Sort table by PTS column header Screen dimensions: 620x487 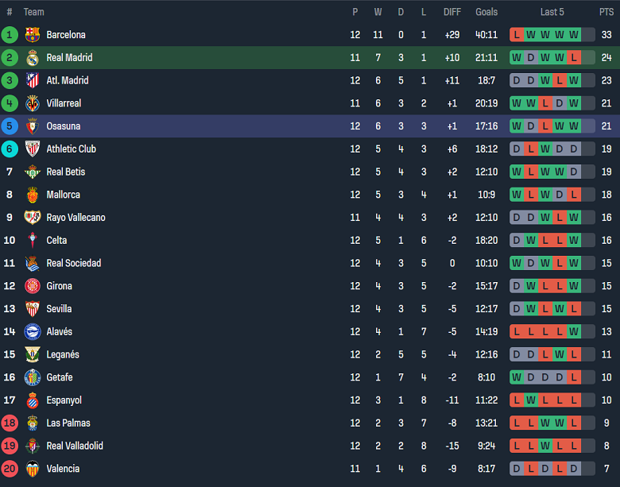(x=606, y=12)
